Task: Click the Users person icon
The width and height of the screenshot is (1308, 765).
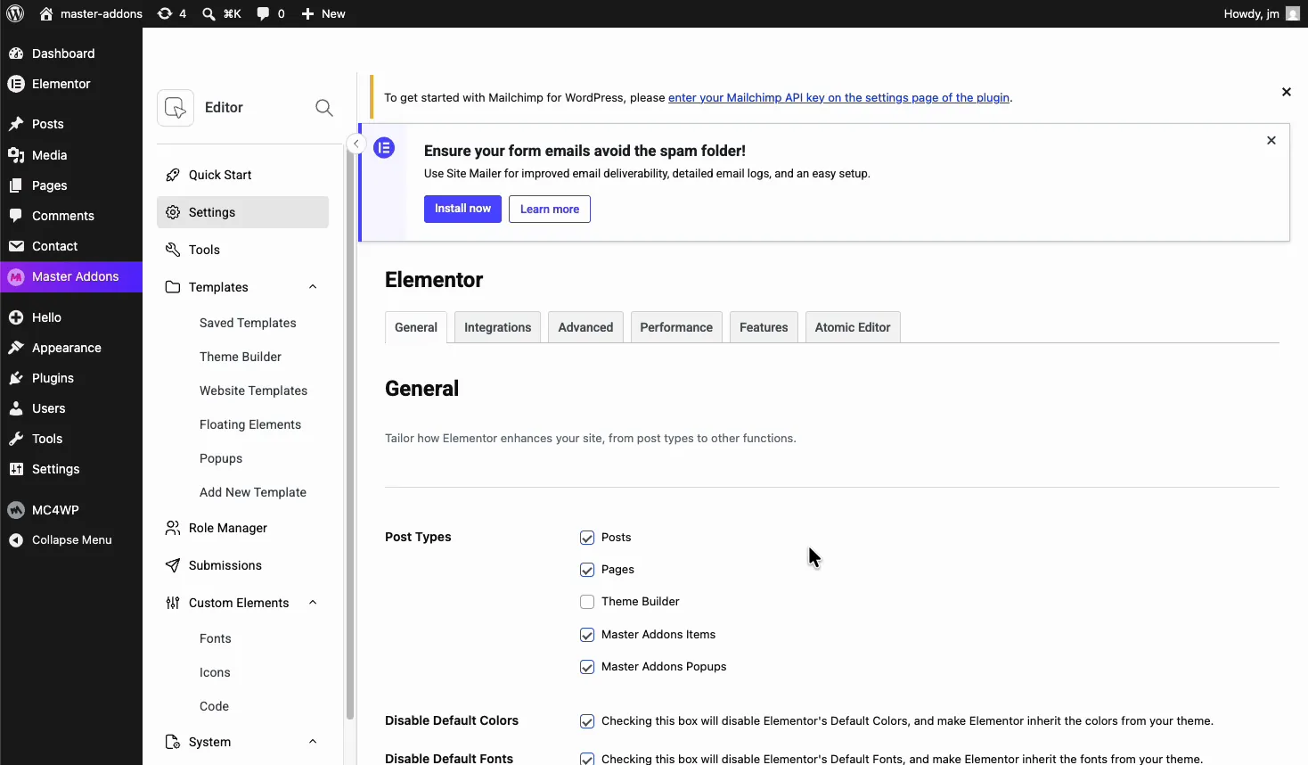Action: (16, 408)
